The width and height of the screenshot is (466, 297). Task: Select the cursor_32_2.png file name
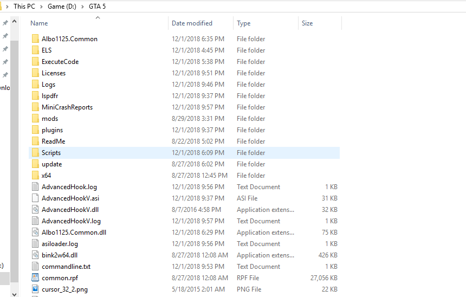pos(65,289)
